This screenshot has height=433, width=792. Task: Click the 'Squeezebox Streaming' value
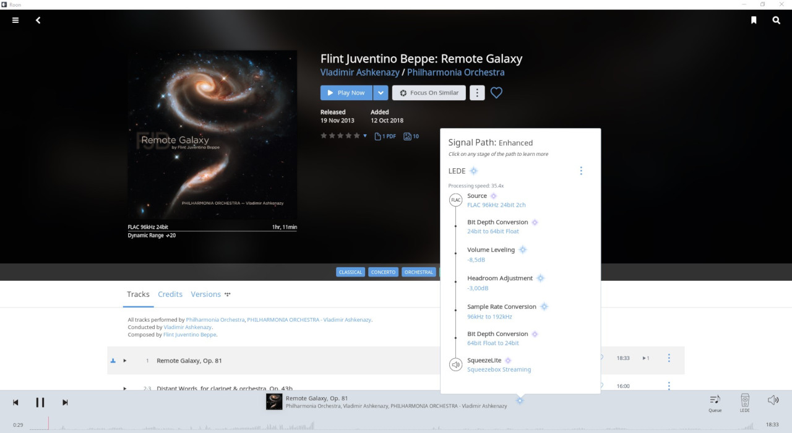click(x=499, y=369)
